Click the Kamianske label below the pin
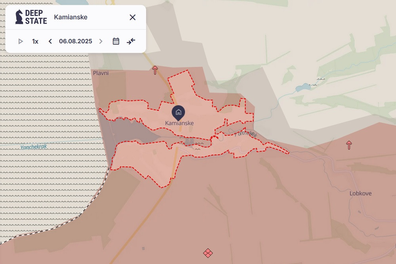Image resolution: width=396 pixels, height=264 pixels. click(179, 123)
